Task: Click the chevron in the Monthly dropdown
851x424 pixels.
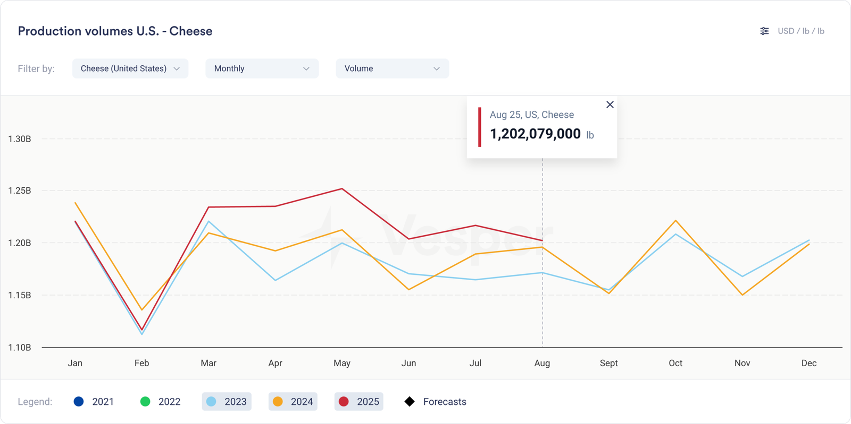Action: click(x=306, y=69)
